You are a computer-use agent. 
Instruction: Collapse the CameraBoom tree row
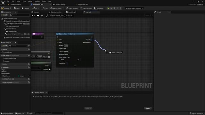click(4, 29)
